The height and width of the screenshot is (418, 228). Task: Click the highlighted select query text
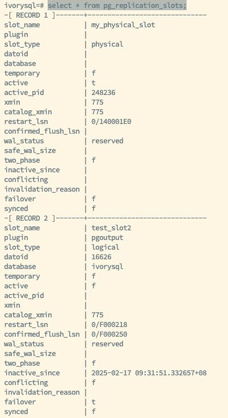(117, 5)
